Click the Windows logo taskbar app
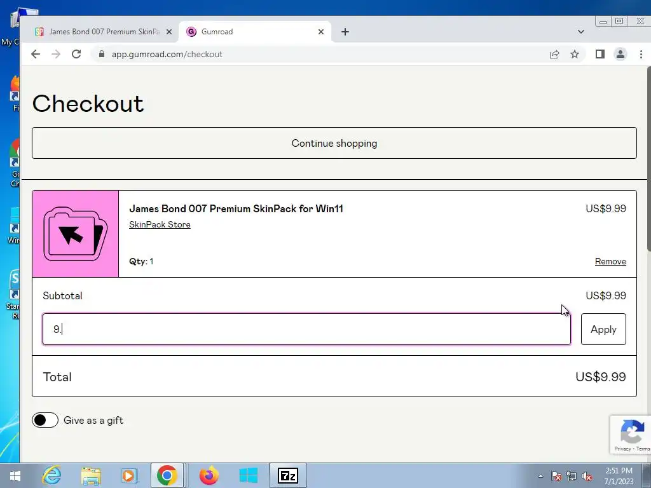The image size is (651, 488). click(x=249, y=475)
